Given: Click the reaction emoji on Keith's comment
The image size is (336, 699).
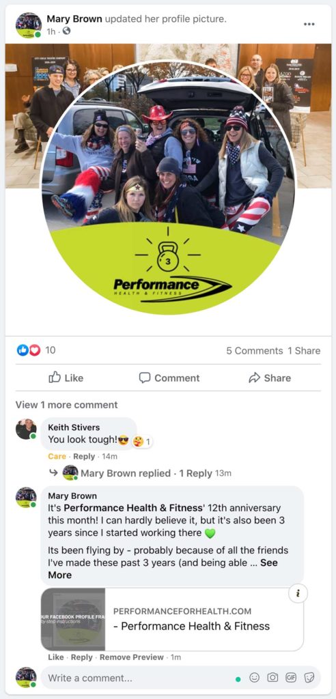Looking at the screenshot, I should 138,442.
